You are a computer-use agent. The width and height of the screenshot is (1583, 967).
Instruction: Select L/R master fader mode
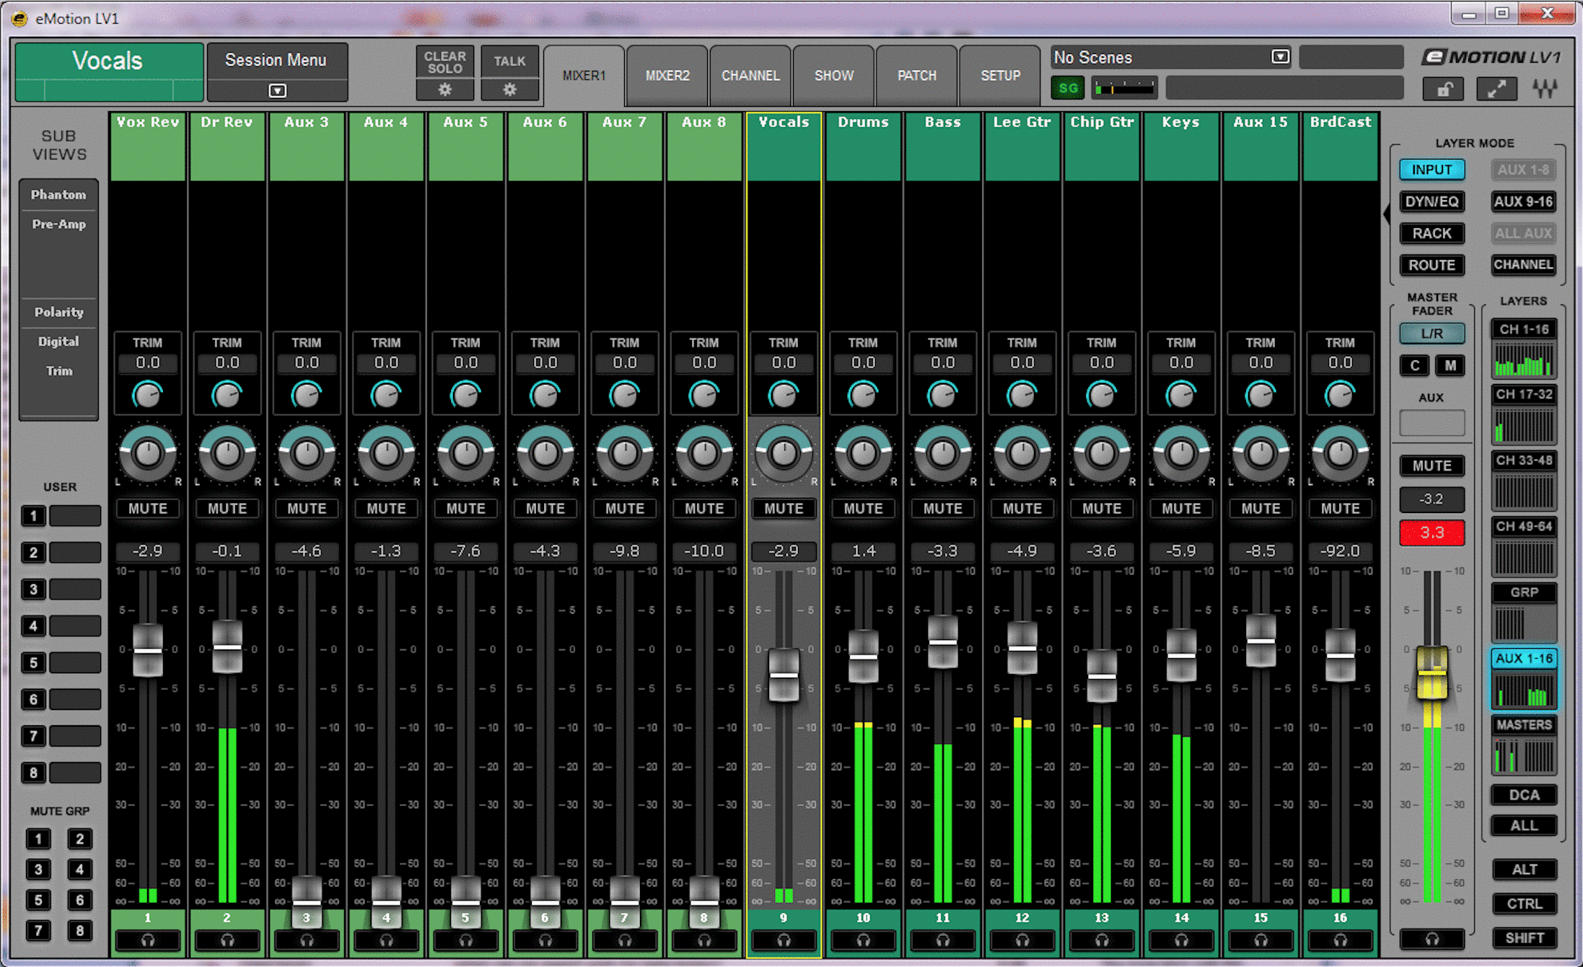1432,333
